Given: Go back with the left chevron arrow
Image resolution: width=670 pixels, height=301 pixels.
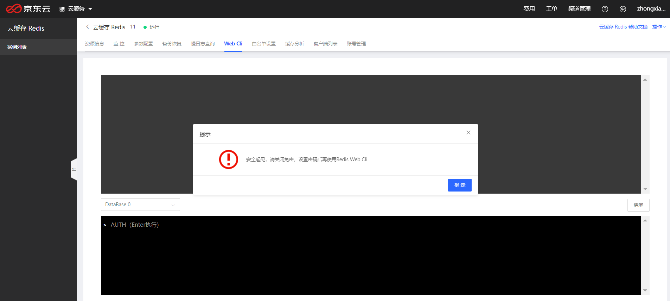Looking at the screenshot, I should point(88,27).
